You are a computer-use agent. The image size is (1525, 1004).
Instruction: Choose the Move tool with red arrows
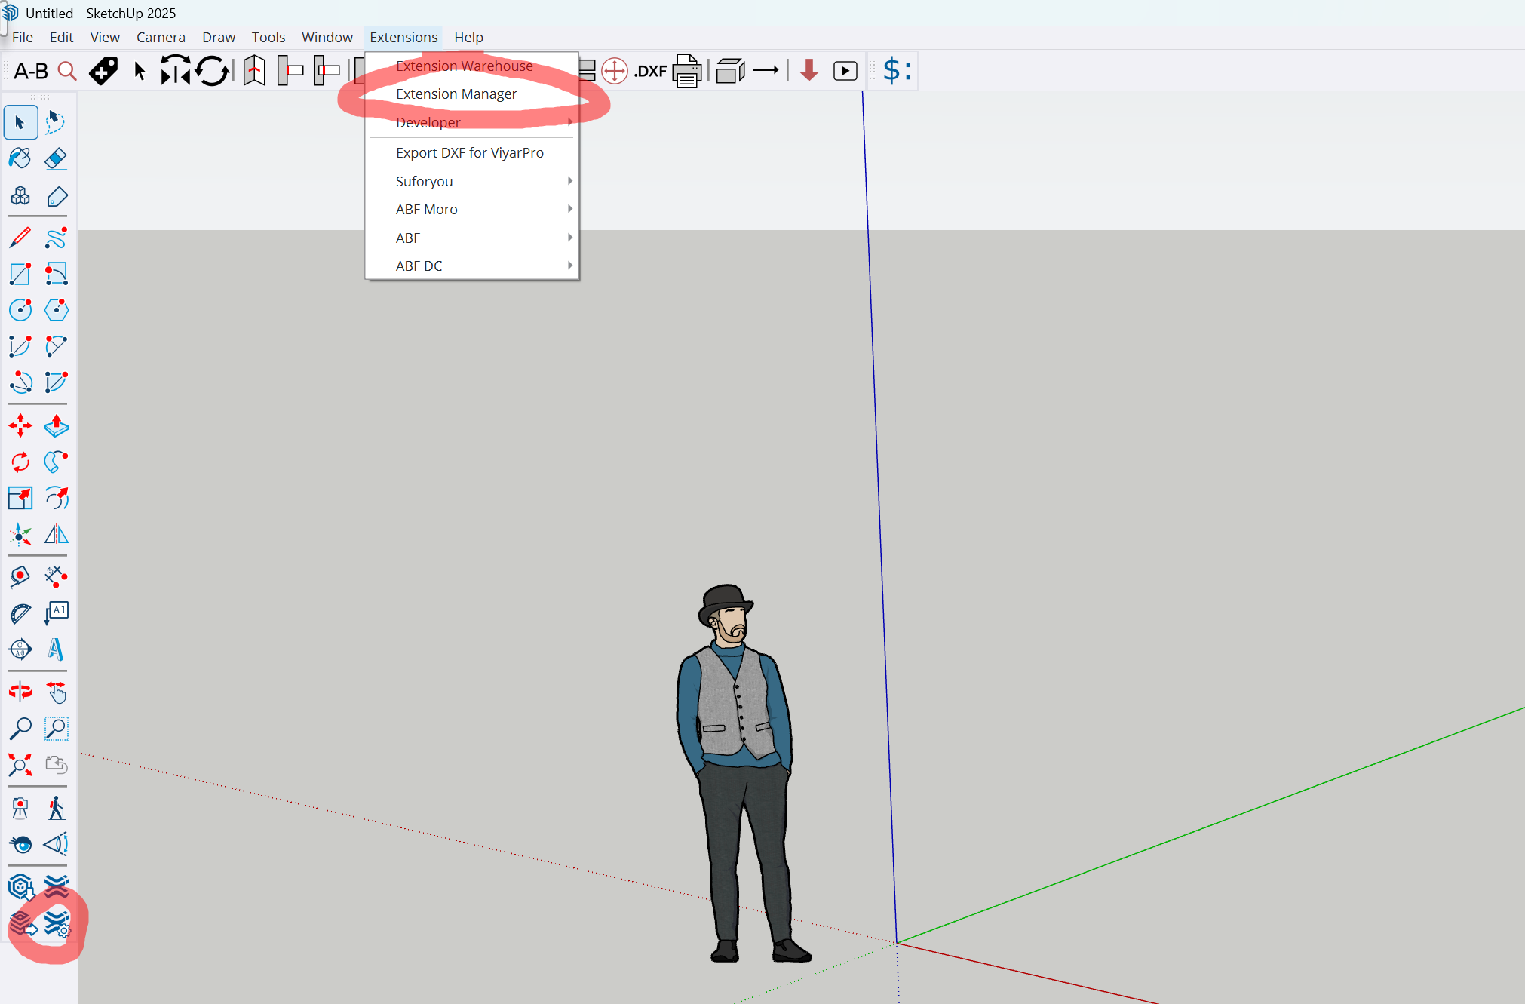[20, 426]
